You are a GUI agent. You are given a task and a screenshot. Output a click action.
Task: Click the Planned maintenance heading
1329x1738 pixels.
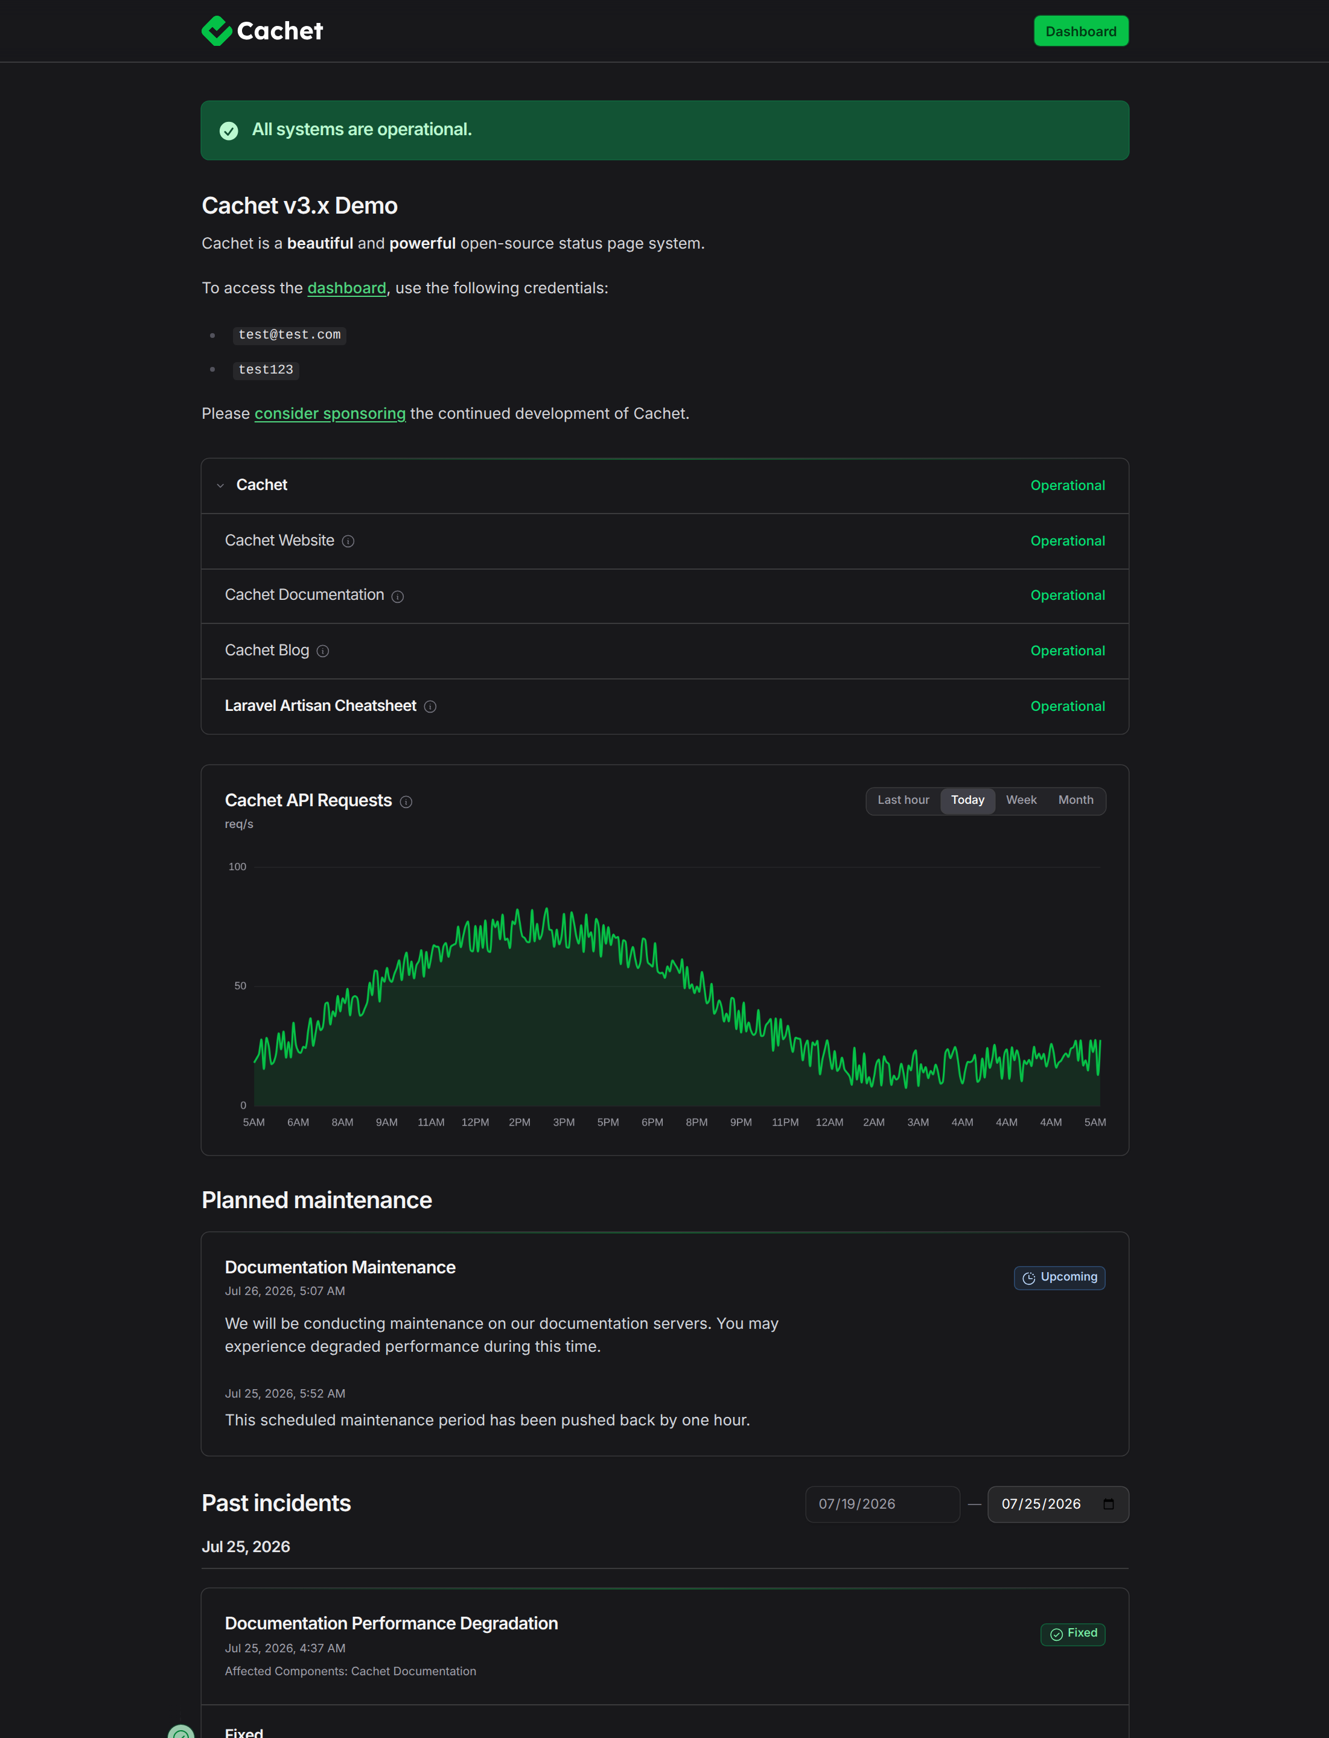316,1200
